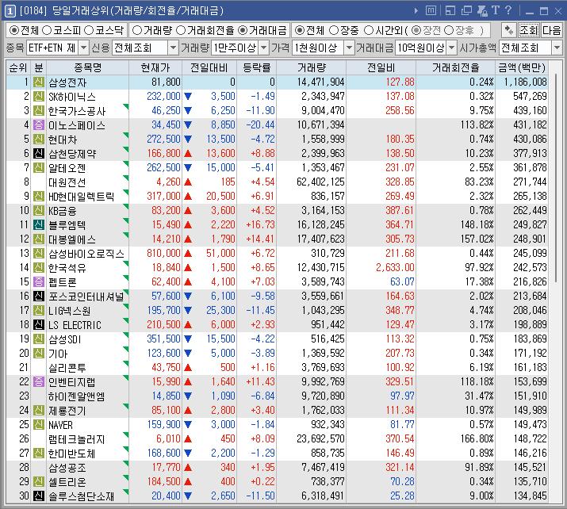Click the red up triangle in 삼성바이오로직스 row
This screenshot has height=509, width=567.
pos(188,254)
